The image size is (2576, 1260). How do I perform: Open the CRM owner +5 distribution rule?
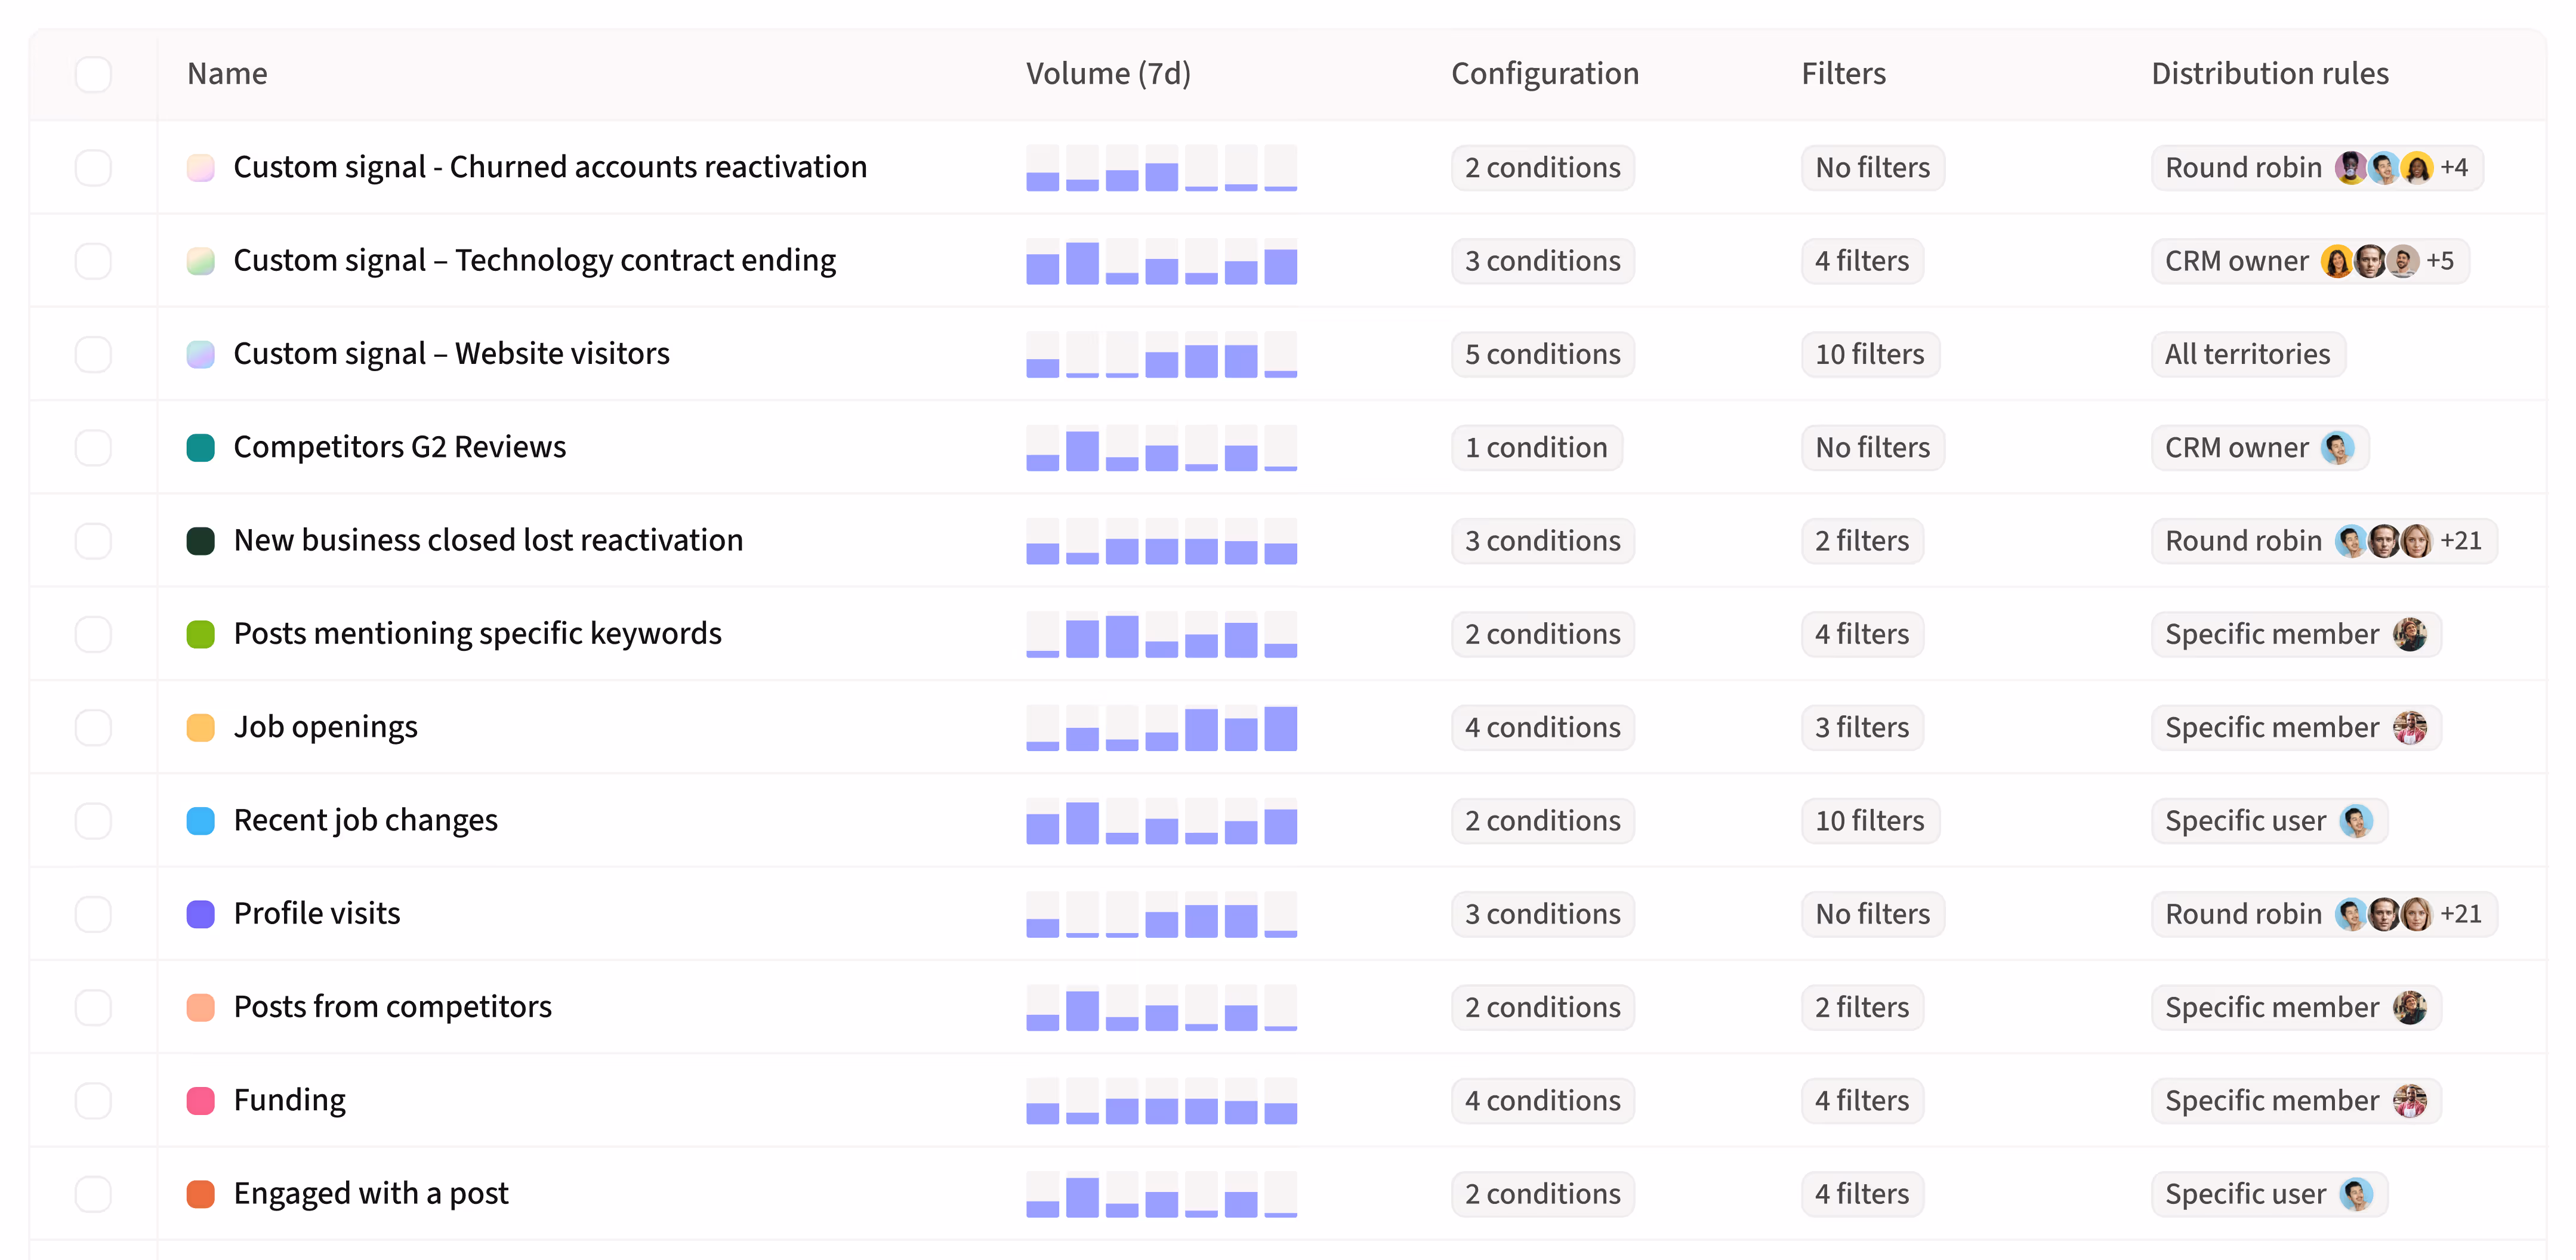2310,261
